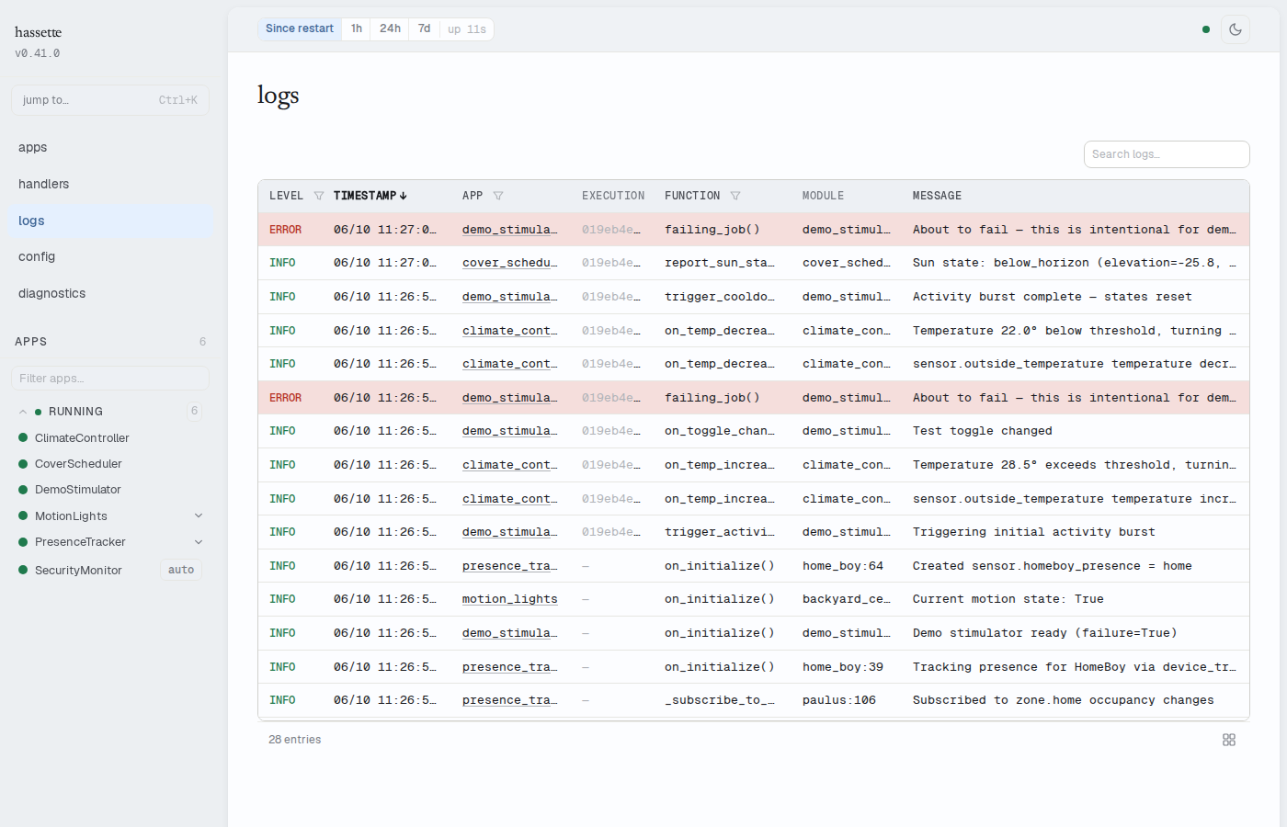Click the trigger_cooldo… function cell
Image resolution: width=1287 pixels, height=827 pixels.
pyautogui.click(x=720, y=297)
